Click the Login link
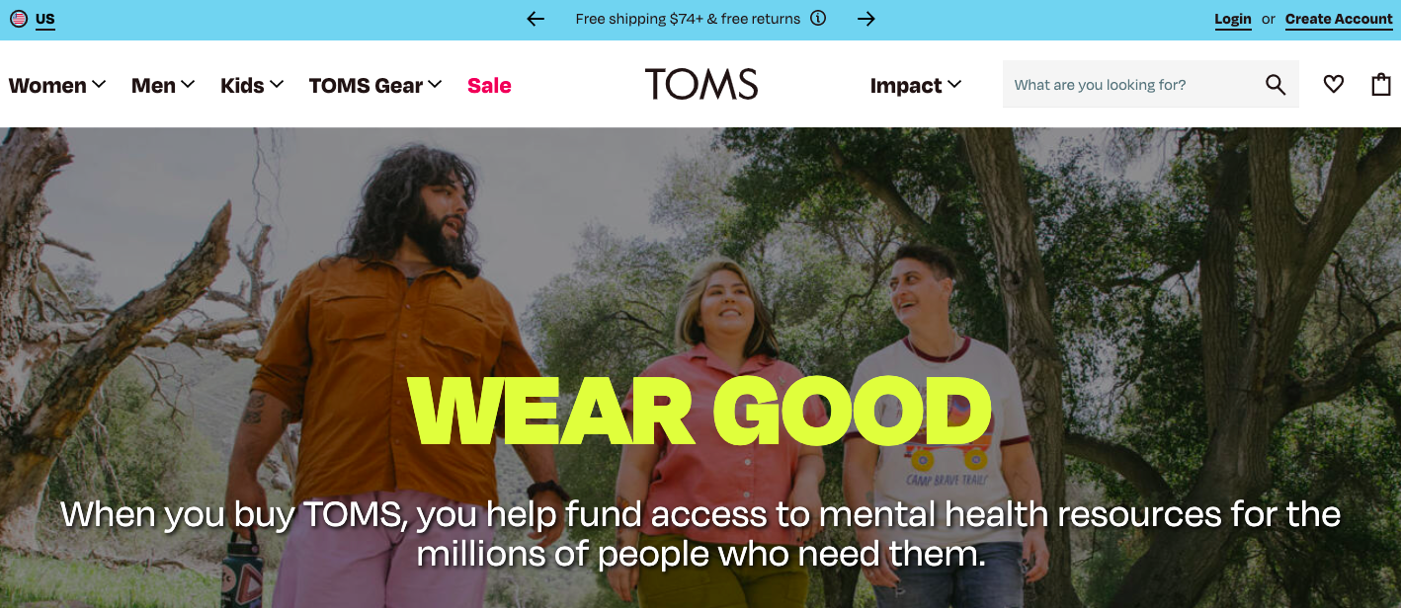 click(x=1233, y=19)
